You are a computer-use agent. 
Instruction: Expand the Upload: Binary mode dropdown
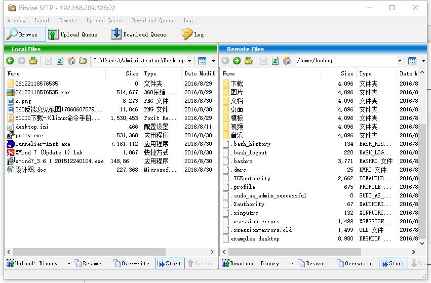69,263
